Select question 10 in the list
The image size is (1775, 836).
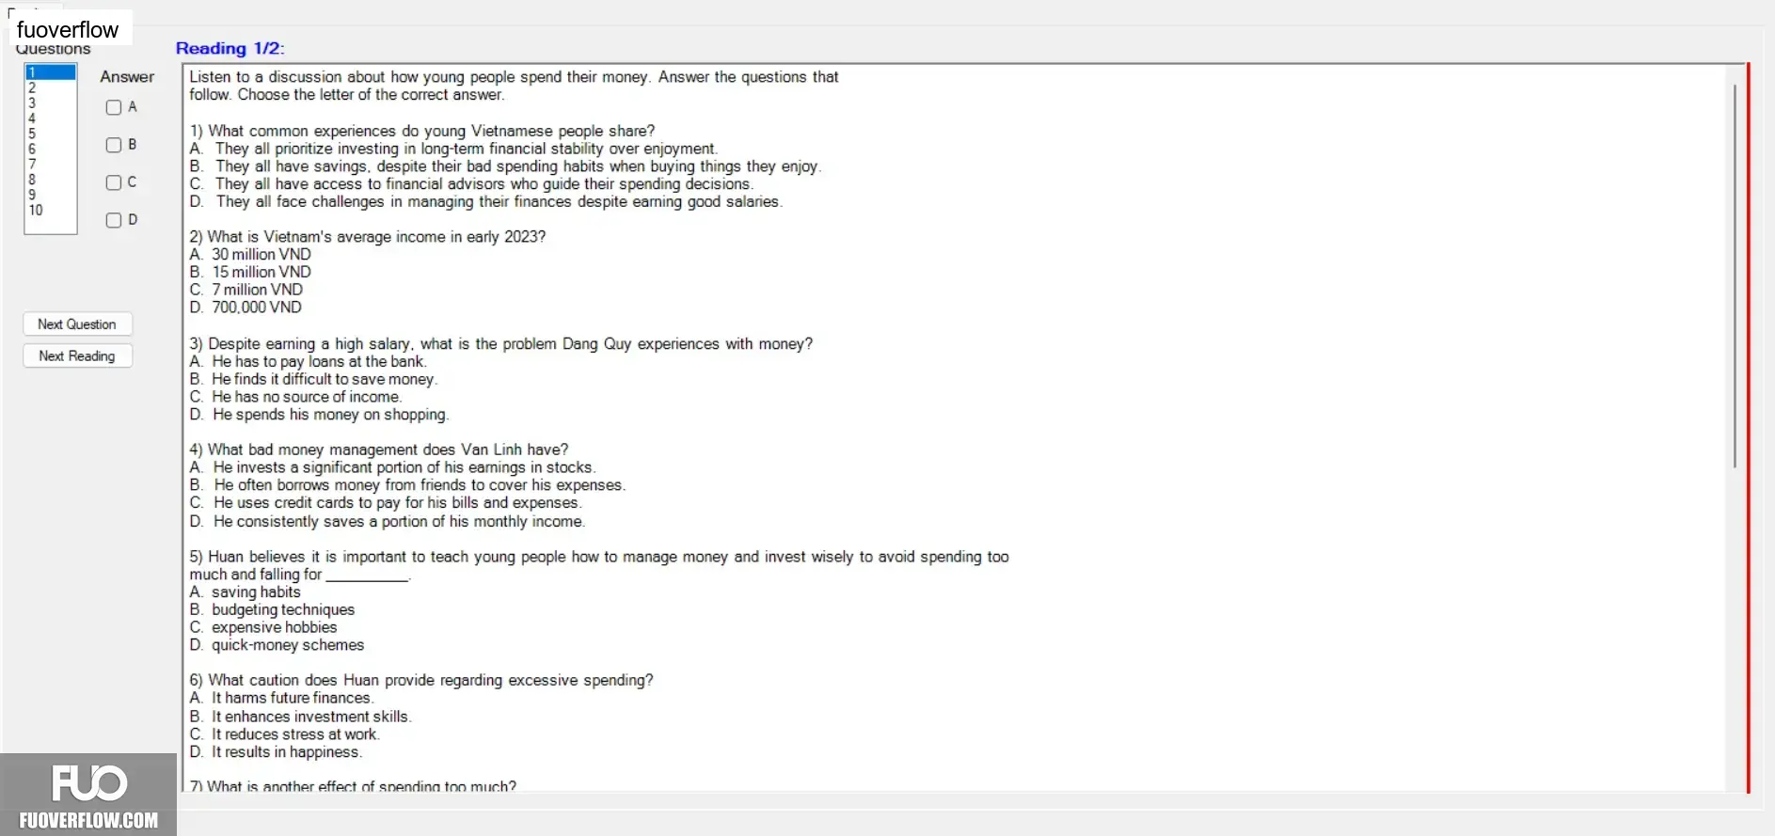pyautogui.click(x=51, y=210)
